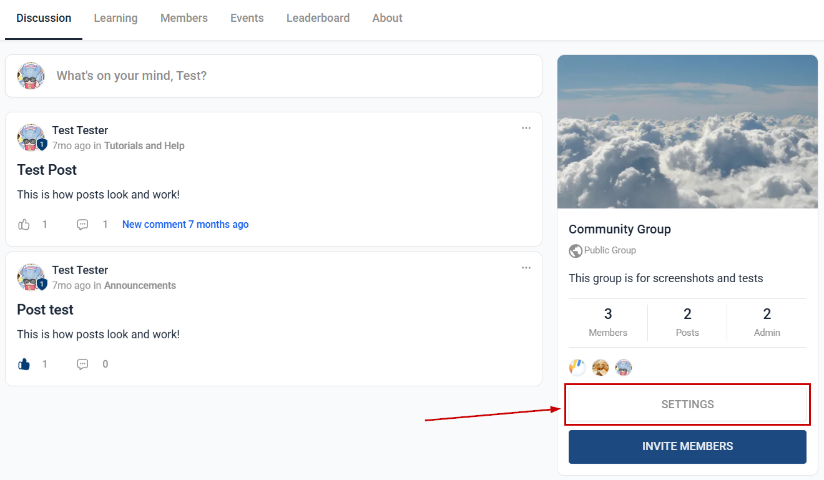This screenshot has height=480, width=824.
Task: Click the Public Group globe icon
Action: click(576, 251)
